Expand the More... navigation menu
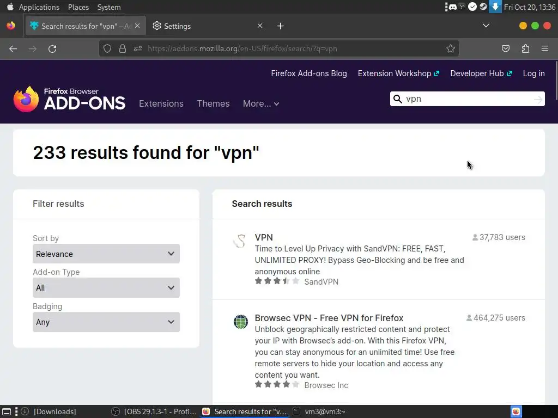Screen dimensions: 558x418 click(x=261, y=104)
